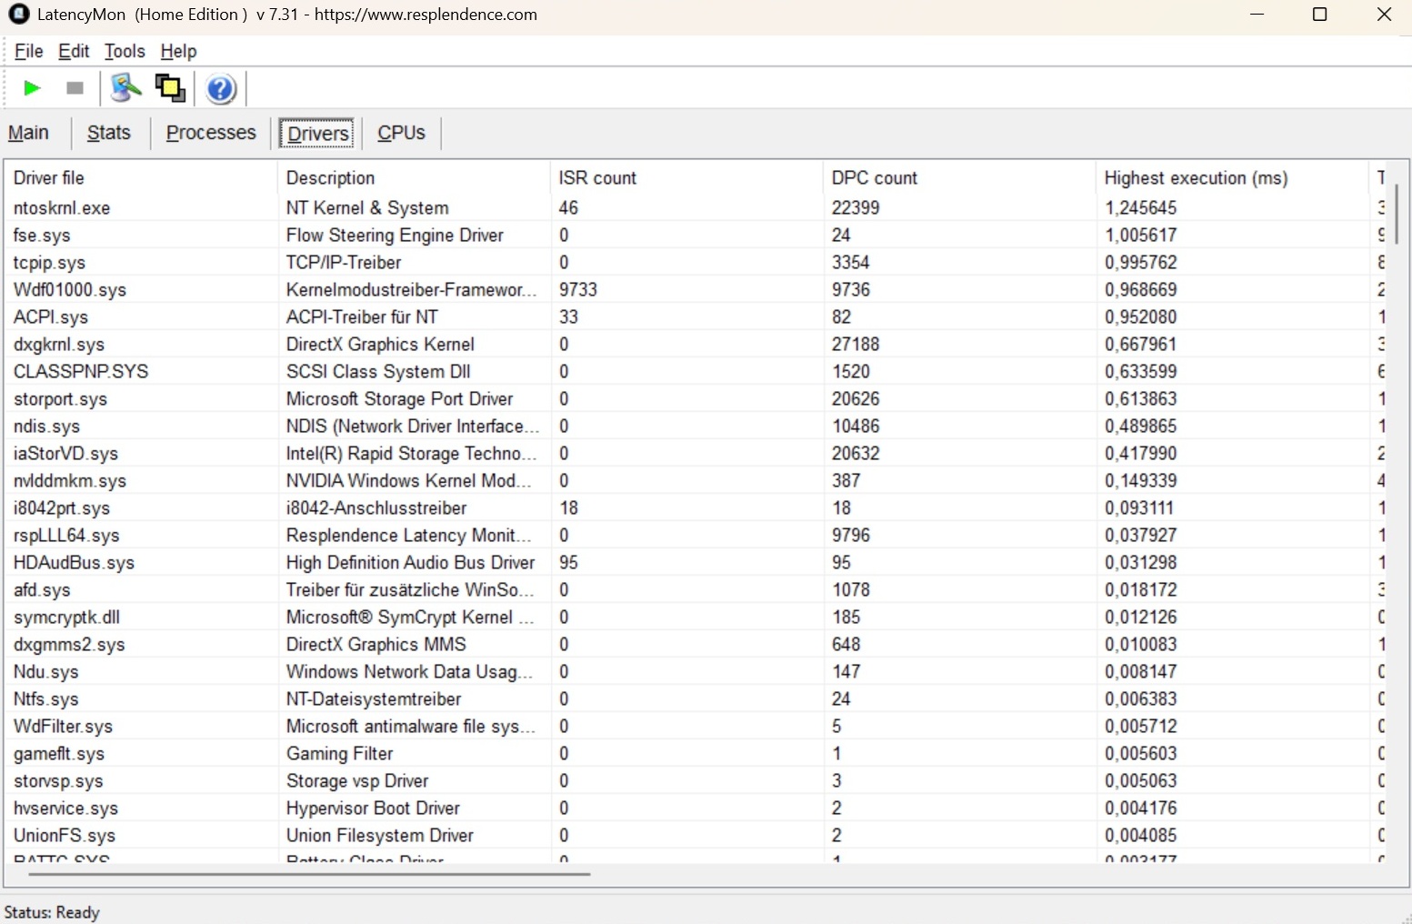Open the Help menu

pos(178,52)
